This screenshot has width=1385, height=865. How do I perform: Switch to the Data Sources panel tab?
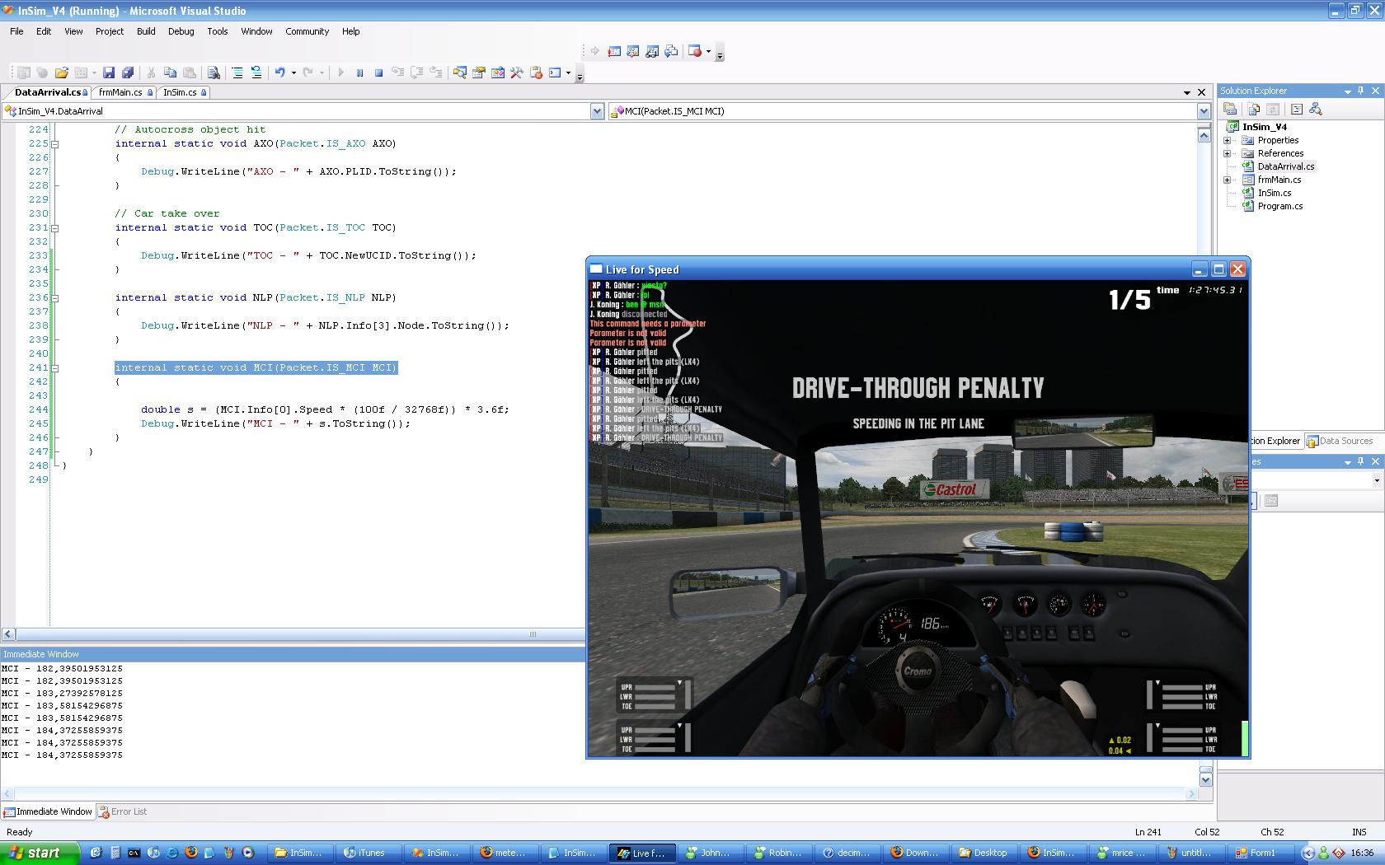pyautogui.click(x=1340, y=441)
